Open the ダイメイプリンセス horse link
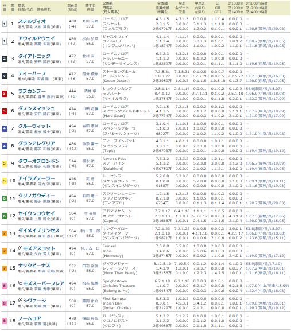The width and height of the screenshot is (291, 331). pyautogui.click(x=39, y=231)
